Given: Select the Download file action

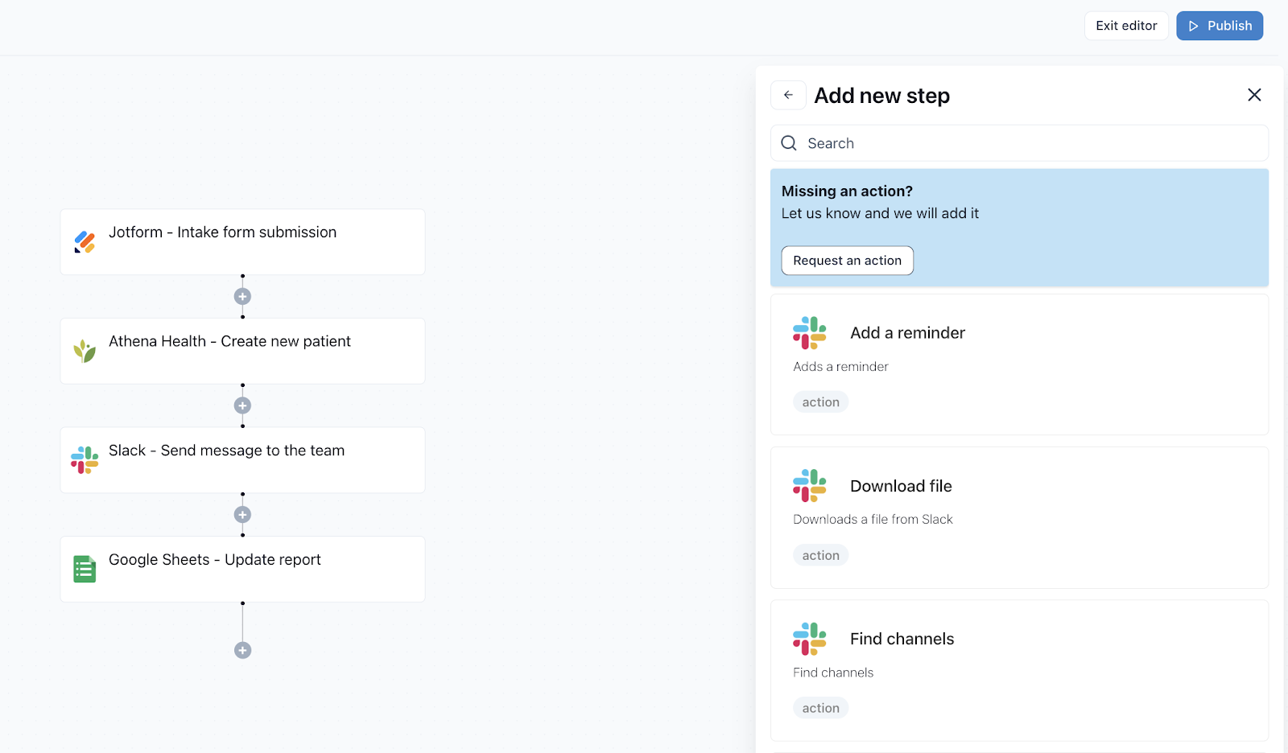Looking at the screenshot, I should coord(1019,517).
